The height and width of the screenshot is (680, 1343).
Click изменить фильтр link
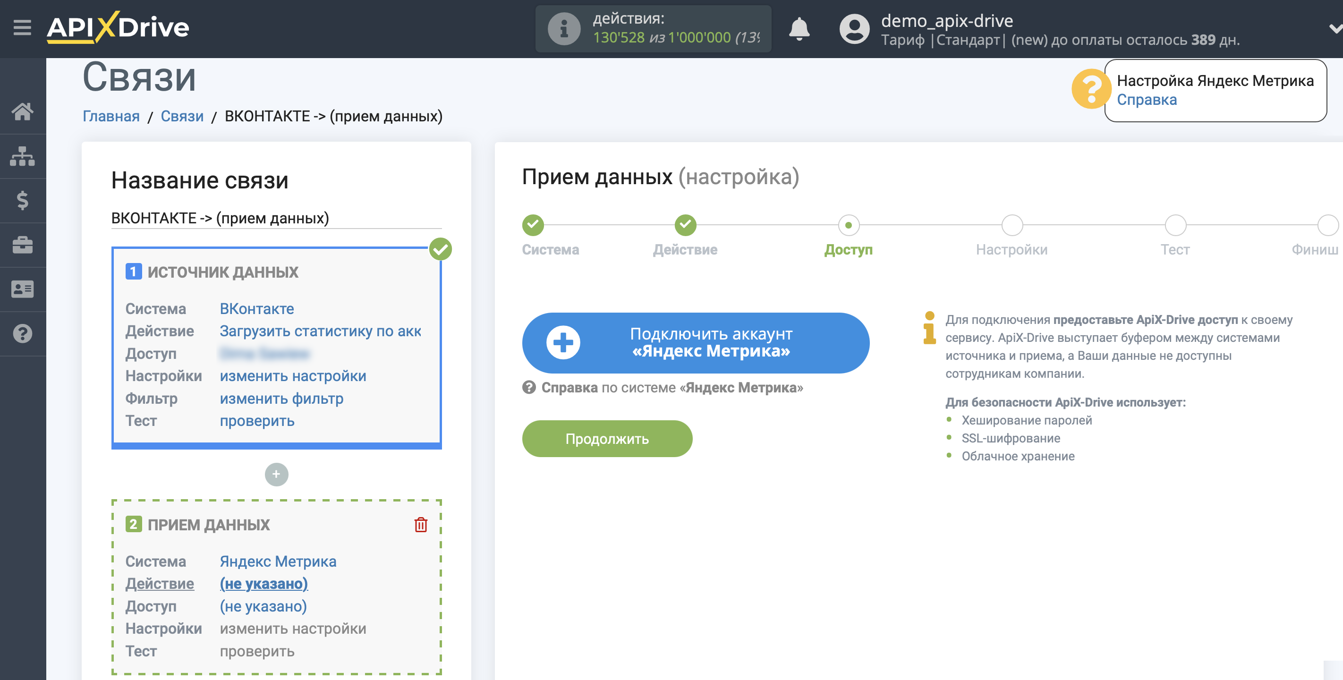pos(281,399)
